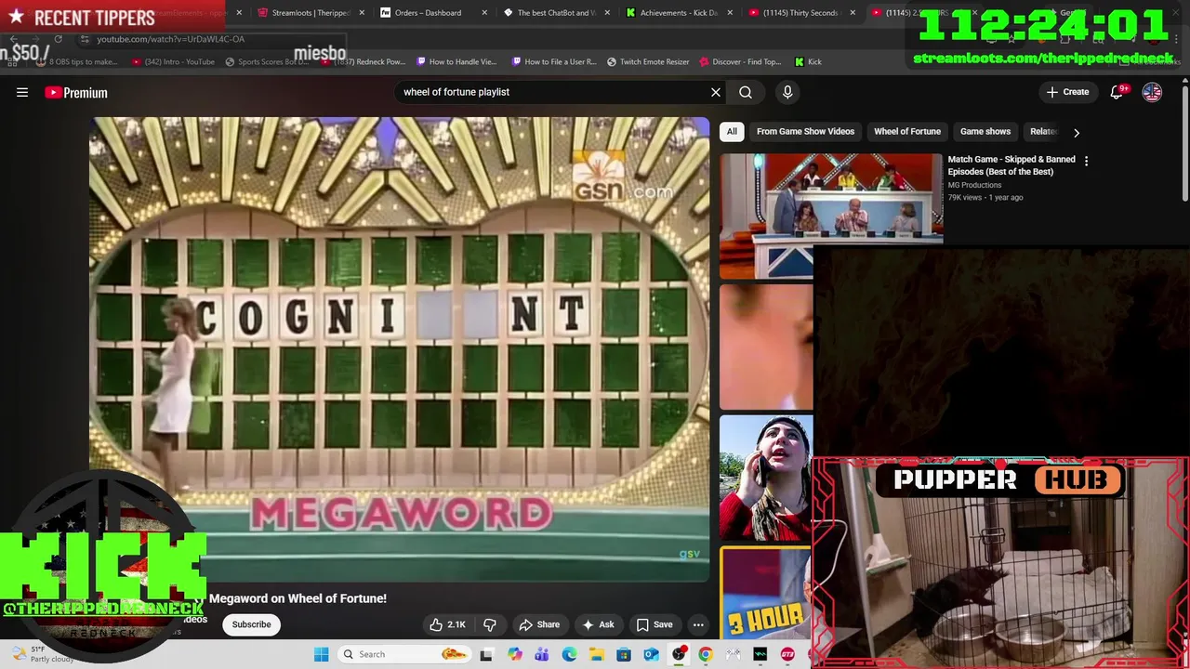
Task: Dislike the video with thumbs down
Action: pyautogui.click(x=490, y=624)
